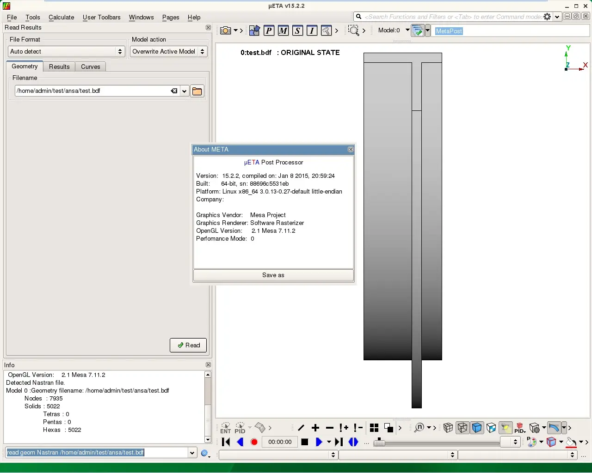Click the MetaPost text field
This screenshot has height=473, width=592.
click(511, 31)
